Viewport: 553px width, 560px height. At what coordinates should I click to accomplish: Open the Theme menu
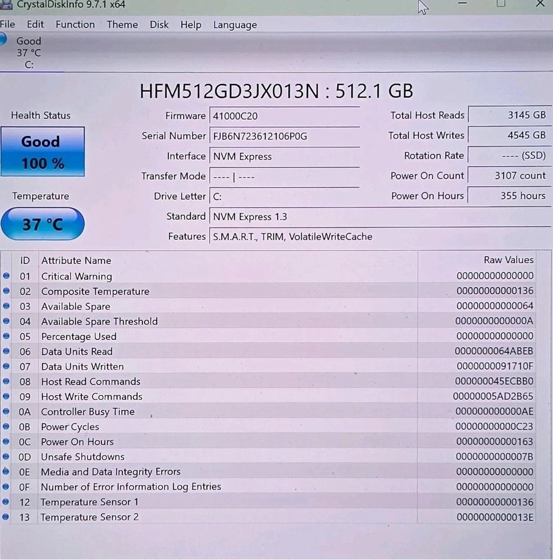pos(122,24)
